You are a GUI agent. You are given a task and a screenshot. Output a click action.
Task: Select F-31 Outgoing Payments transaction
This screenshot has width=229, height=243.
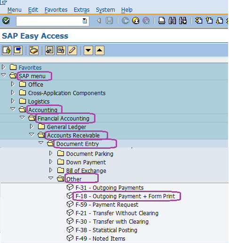(110, 188)
